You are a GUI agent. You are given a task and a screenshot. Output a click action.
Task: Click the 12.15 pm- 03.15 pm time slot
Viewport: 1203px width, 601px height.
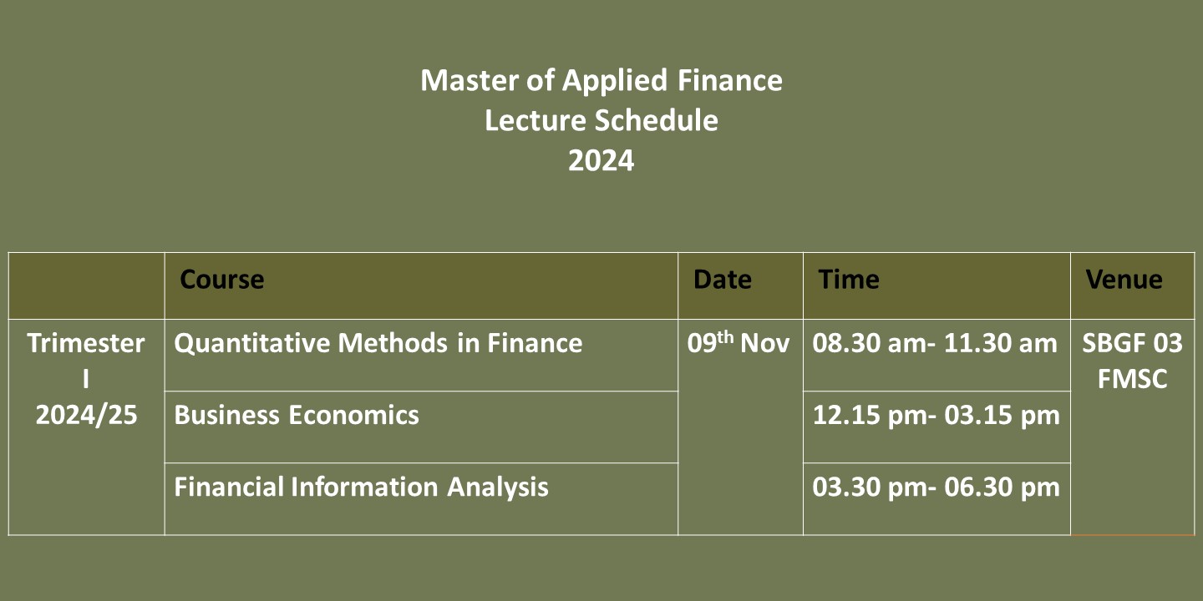936,415
